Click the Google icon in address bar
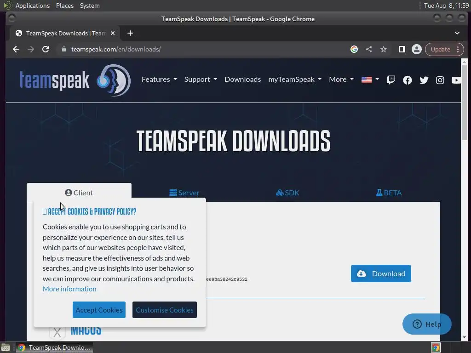 (x=354, y=49)
